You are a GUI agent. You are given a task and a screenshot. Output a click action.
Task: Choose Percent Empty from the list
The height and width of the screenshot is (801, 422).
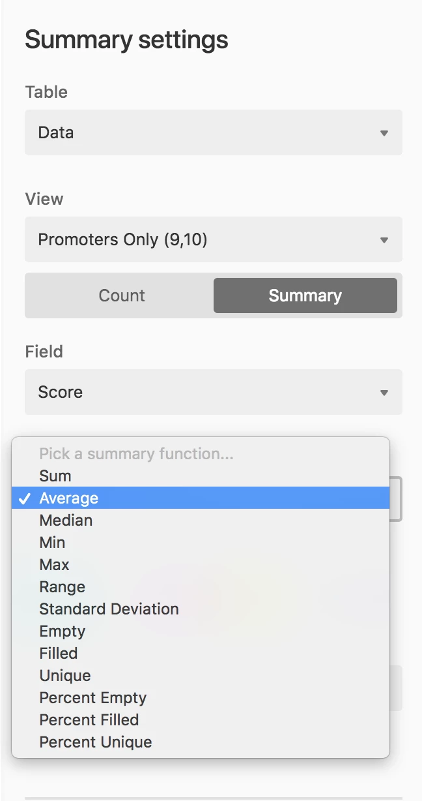92,697
